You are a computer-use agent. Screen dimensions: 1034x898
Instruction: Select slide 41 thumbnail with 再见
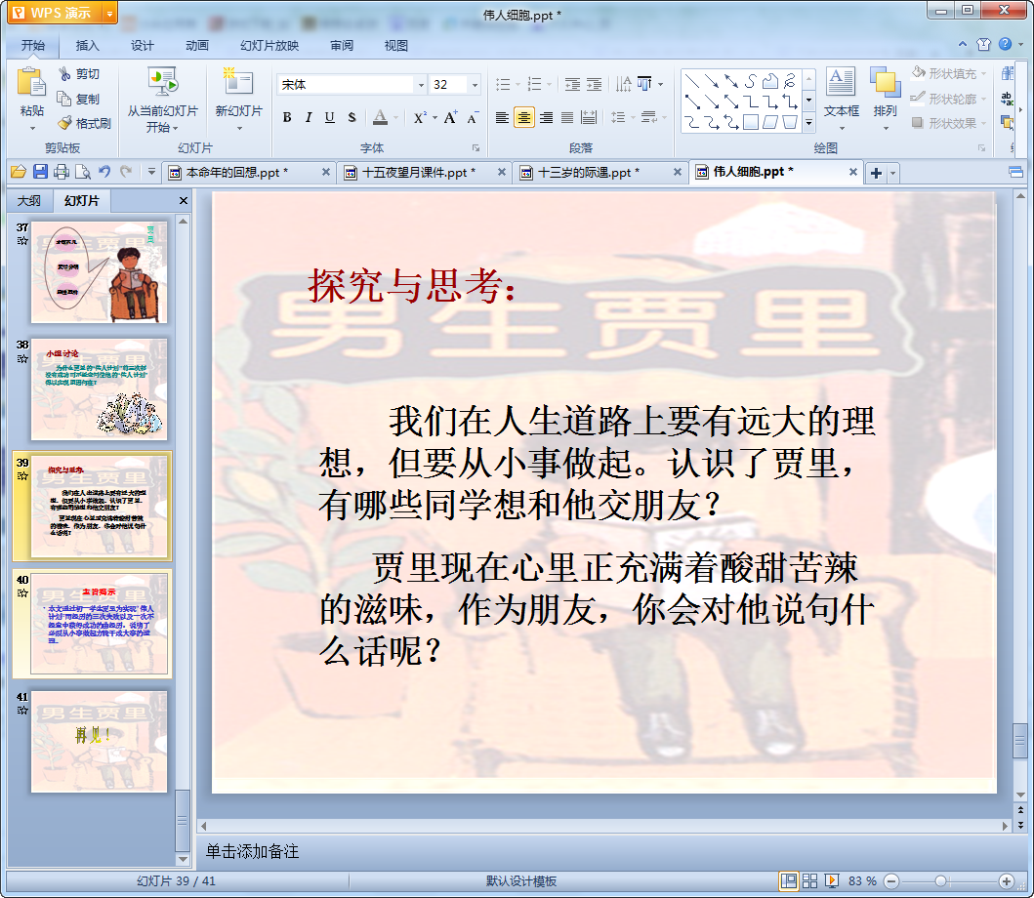99,741
